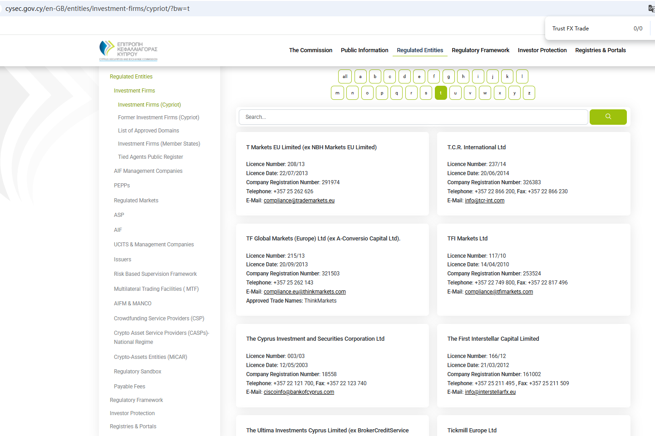Click the CySEC logo in header
The image size is (655, 436).
[128, 50]
